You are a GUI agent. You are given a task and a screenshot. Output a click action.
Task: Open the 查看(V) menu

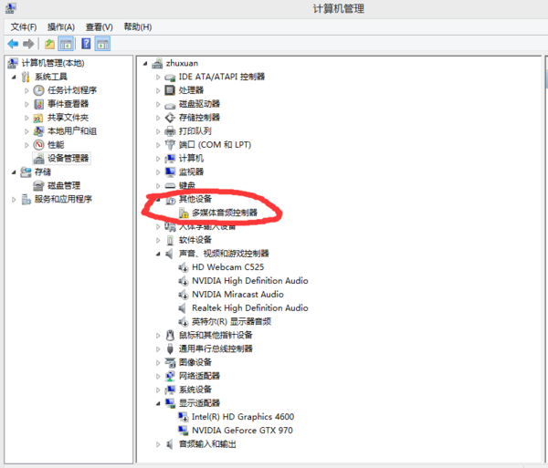pyautogui.click(x=99, y=26)
